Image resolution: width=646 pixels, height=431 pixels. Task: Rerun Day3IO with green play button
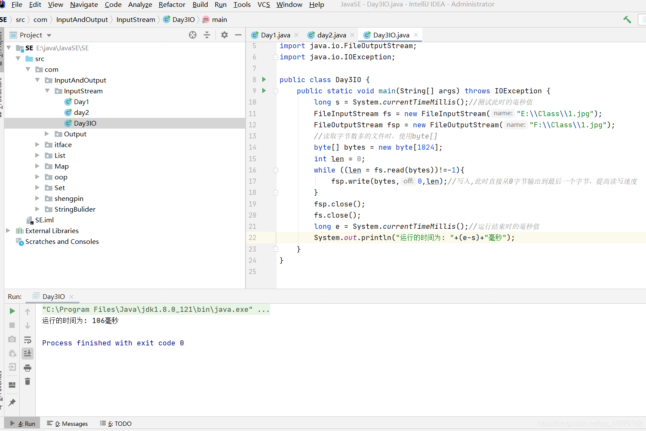12,311
